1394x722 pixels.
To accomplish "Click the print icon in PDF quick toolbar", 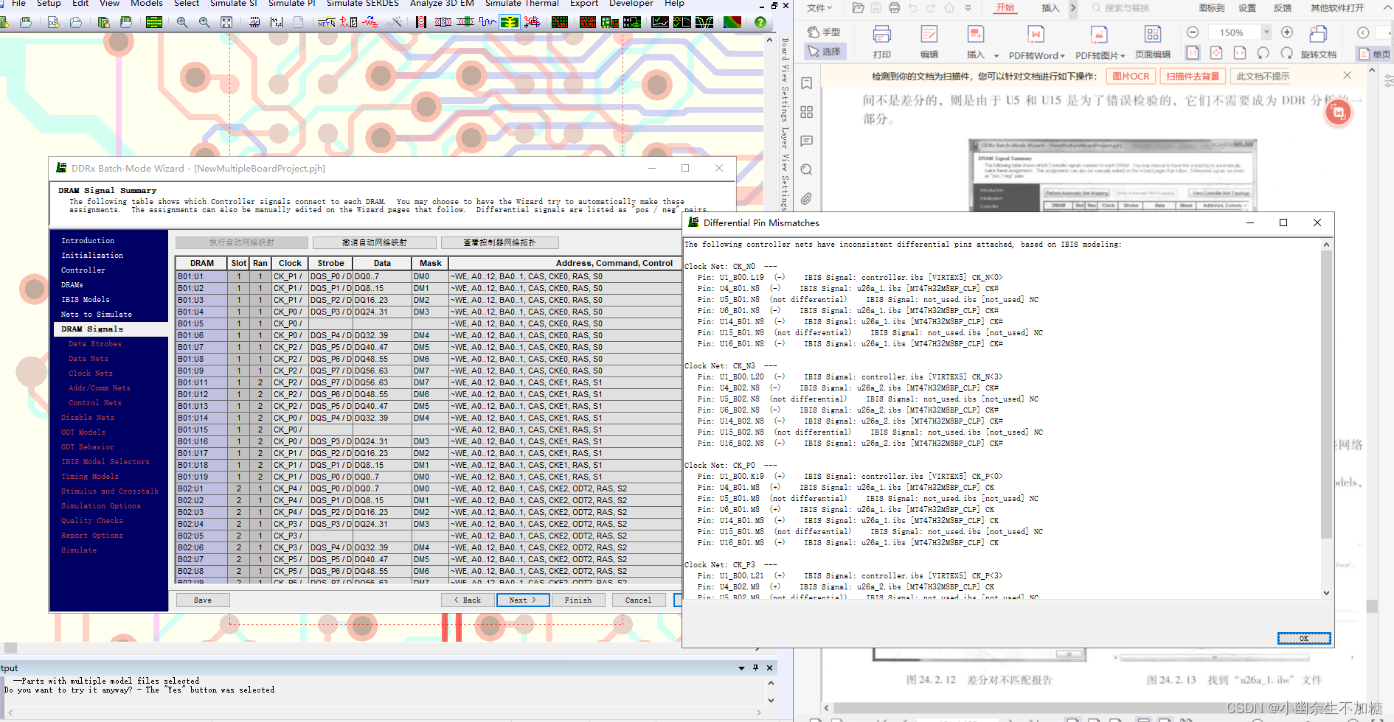I will [894, 8].
